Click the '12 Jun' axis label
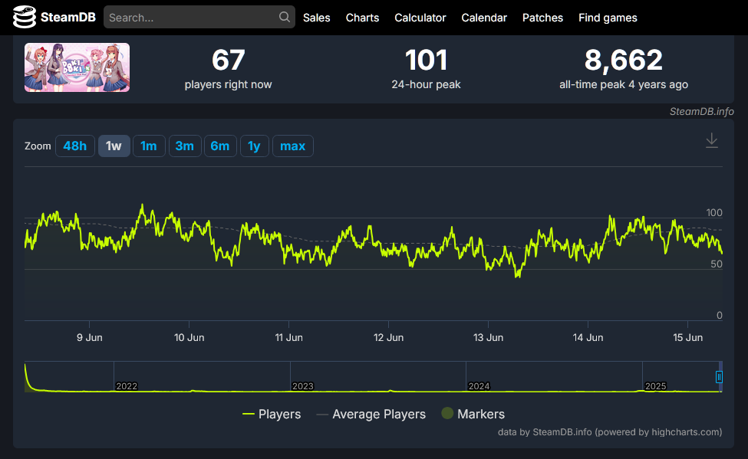 click(388, 337)
